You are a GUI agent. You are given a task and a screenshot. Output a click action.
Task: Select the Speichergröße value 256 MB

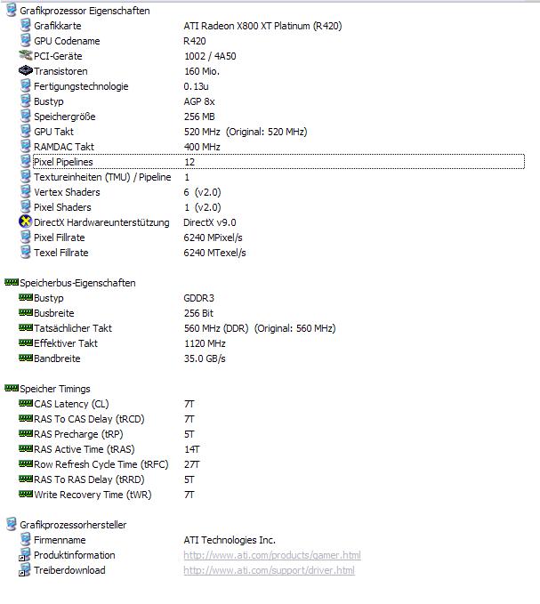coord(199,117)
